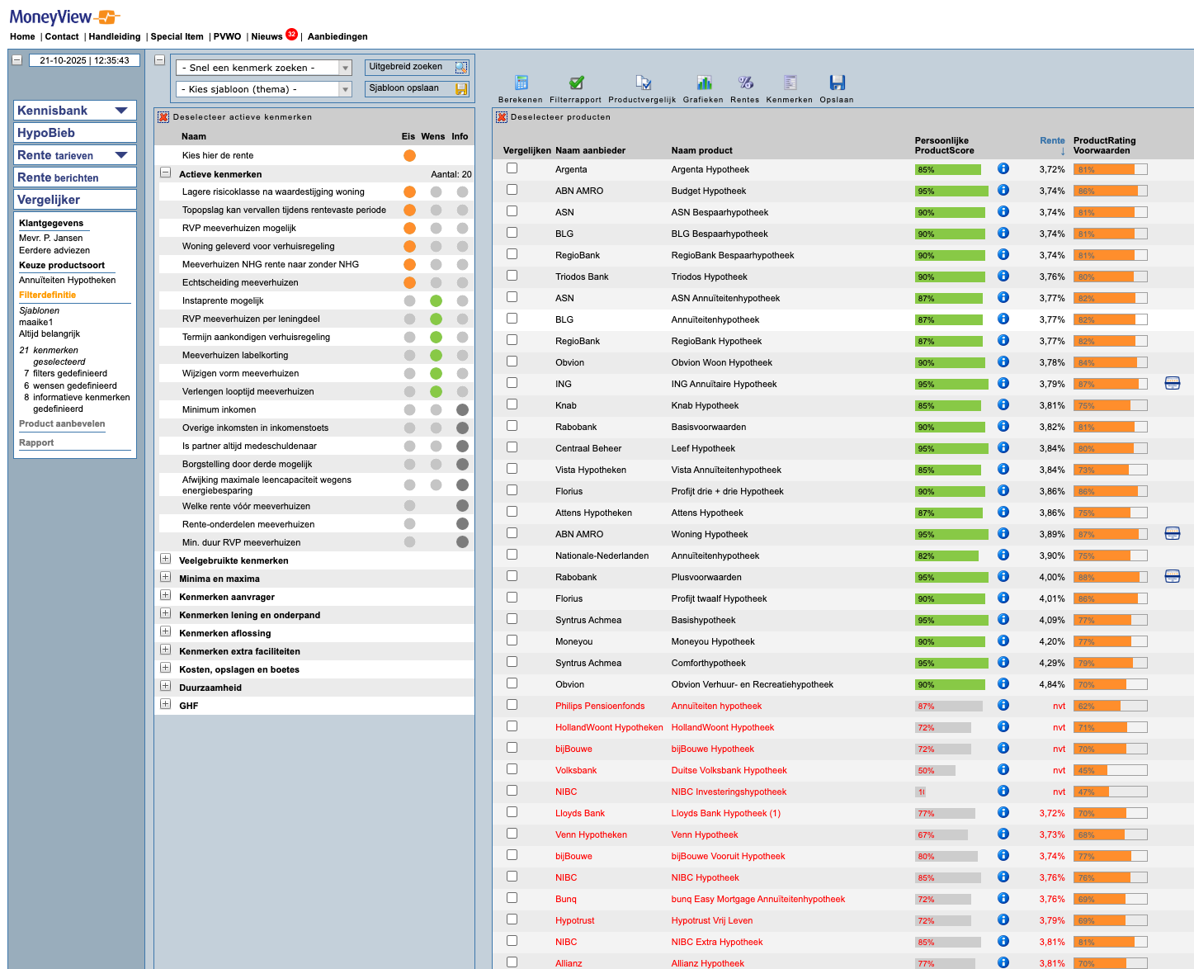Set Eis toggle for Instaprente mogelijk

(409, 300)
